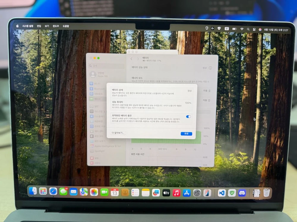Open the Apple menu
297x222 pixels.
18,26
